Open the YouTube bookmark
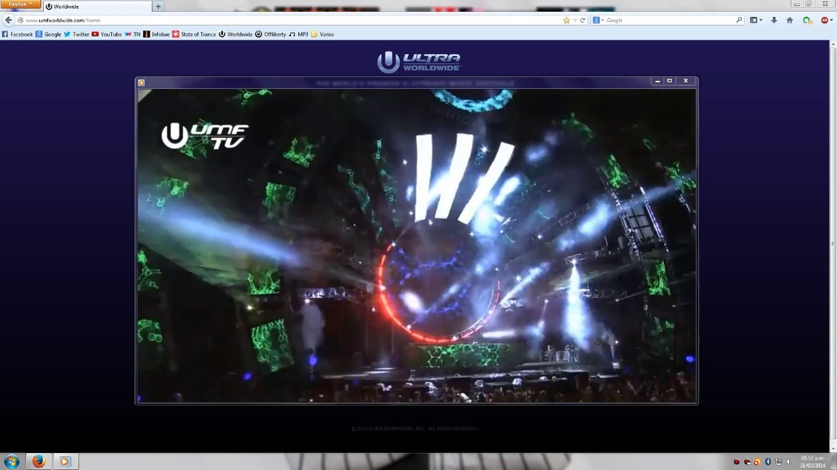The height and width of the screenshot is (470, 837). coord(107,34)
